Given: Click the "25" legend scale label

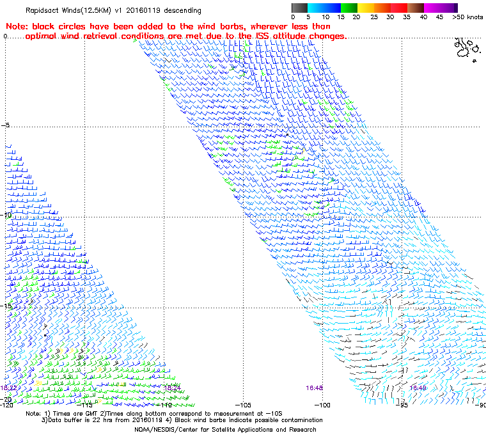Looking at the screenshot, I should 374,17.
